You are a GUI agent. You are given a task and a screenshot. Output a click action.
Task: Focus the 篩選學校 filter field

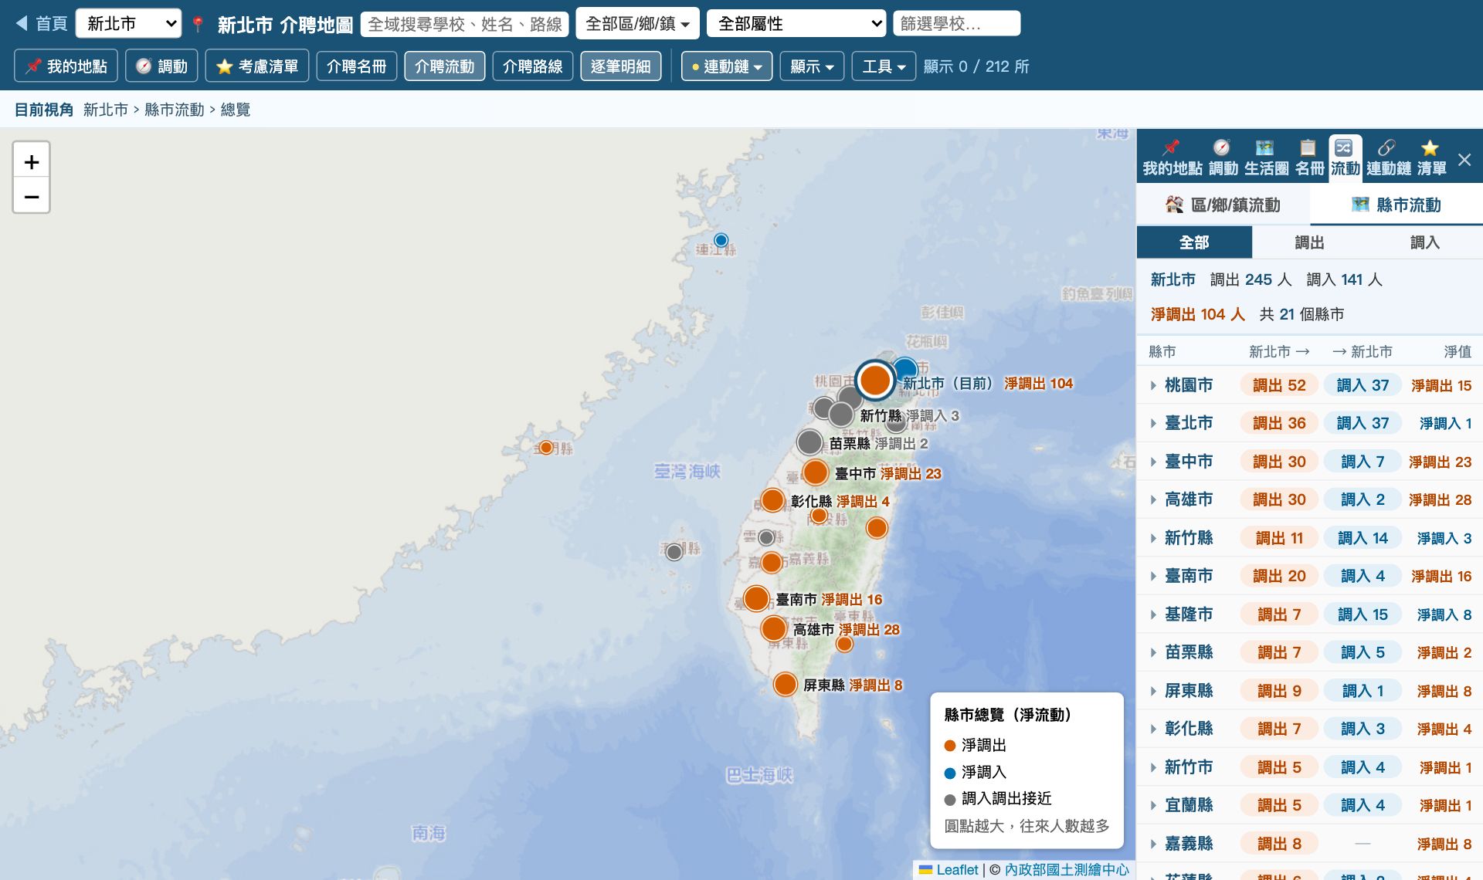[957, 24]
